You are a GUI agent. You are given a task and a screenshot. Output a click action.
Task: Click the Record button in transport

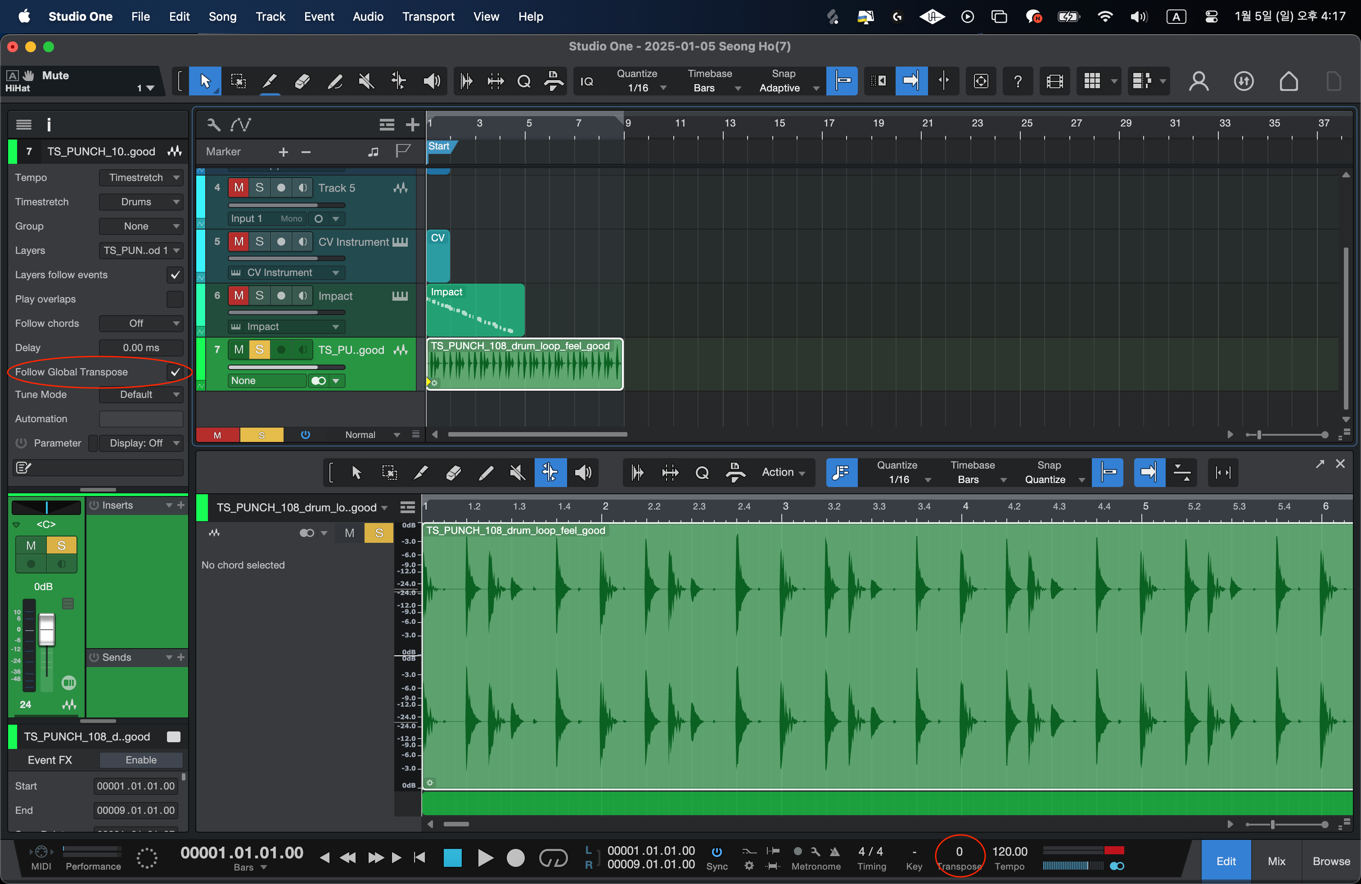click(x=515, y=858)
